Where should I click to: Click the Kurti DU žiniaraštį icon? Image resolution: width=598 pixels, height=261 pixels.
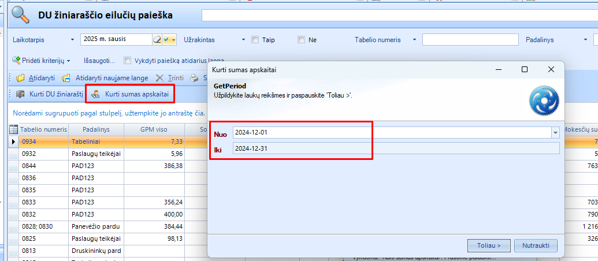point(21,94)
